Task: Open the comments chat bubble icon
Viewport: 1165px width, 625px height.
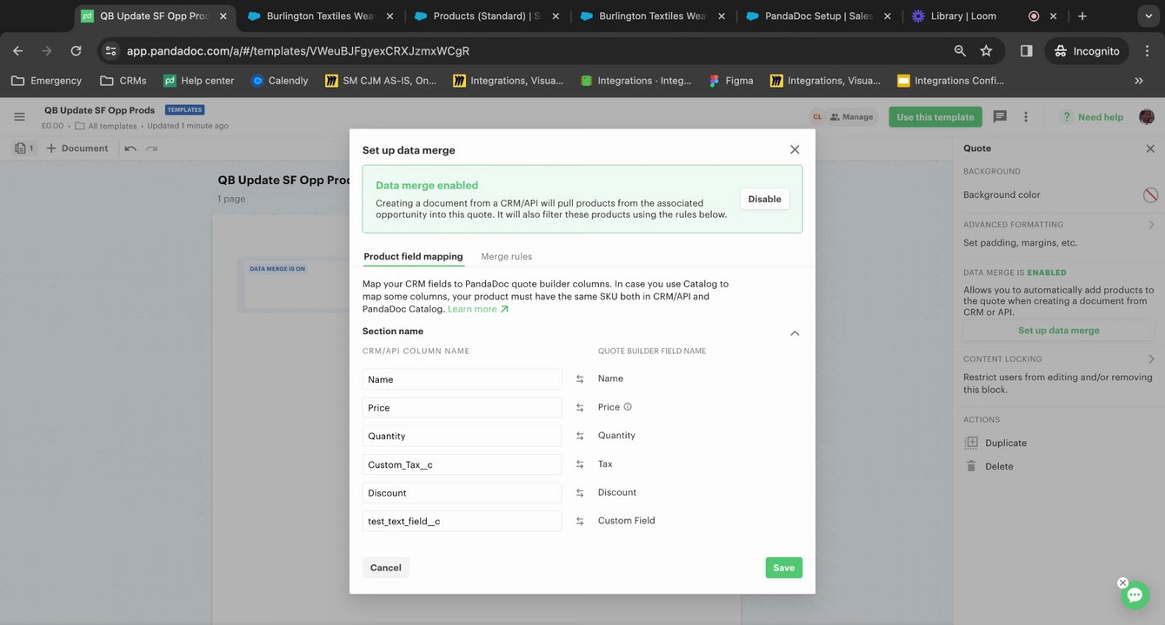Action: tap(1000, 117)
